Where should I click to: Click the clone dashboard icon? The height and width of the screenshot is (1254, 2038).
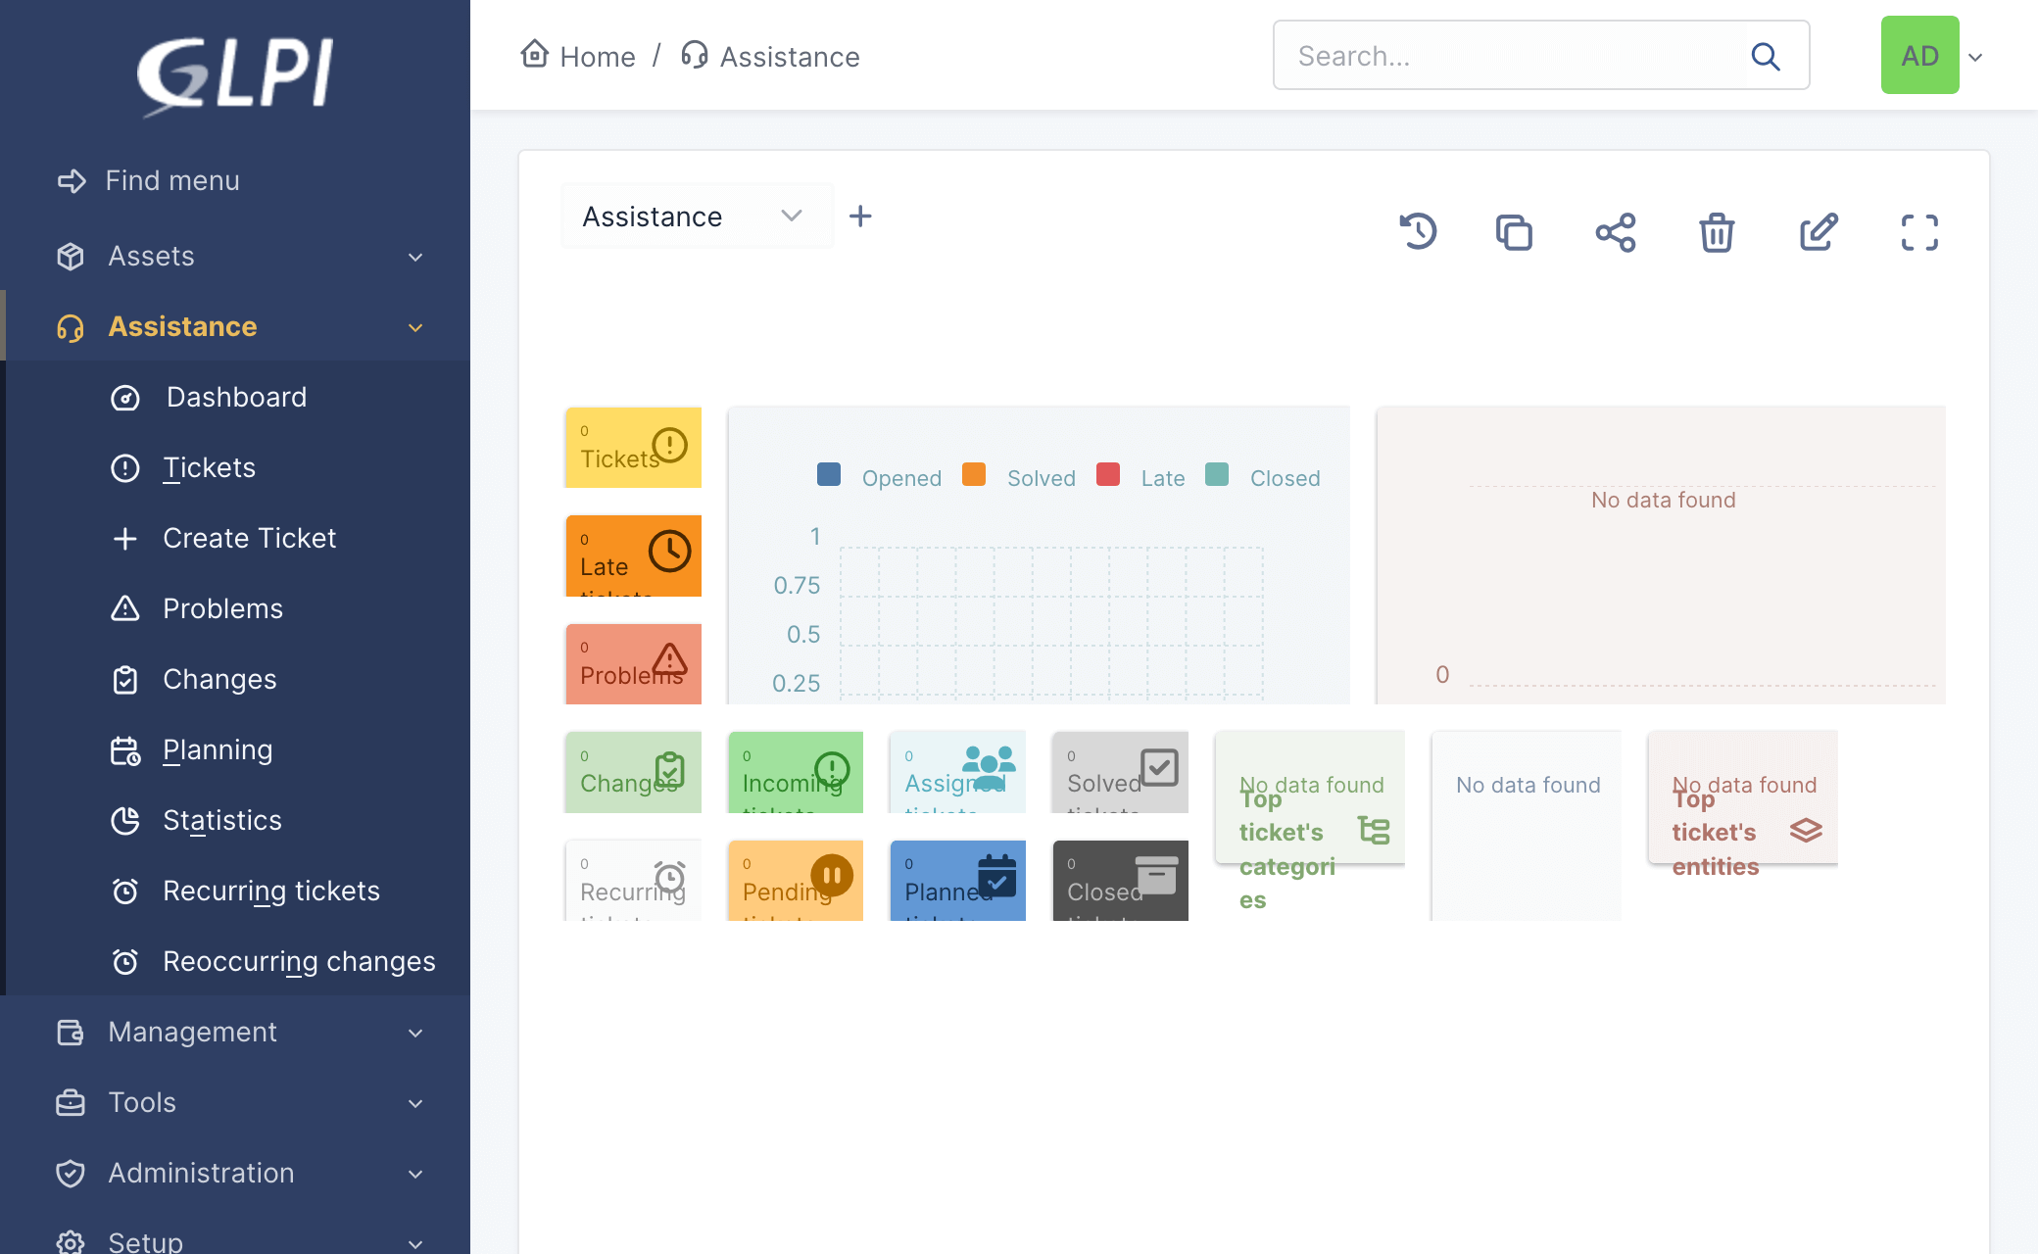coord(1514,232)
